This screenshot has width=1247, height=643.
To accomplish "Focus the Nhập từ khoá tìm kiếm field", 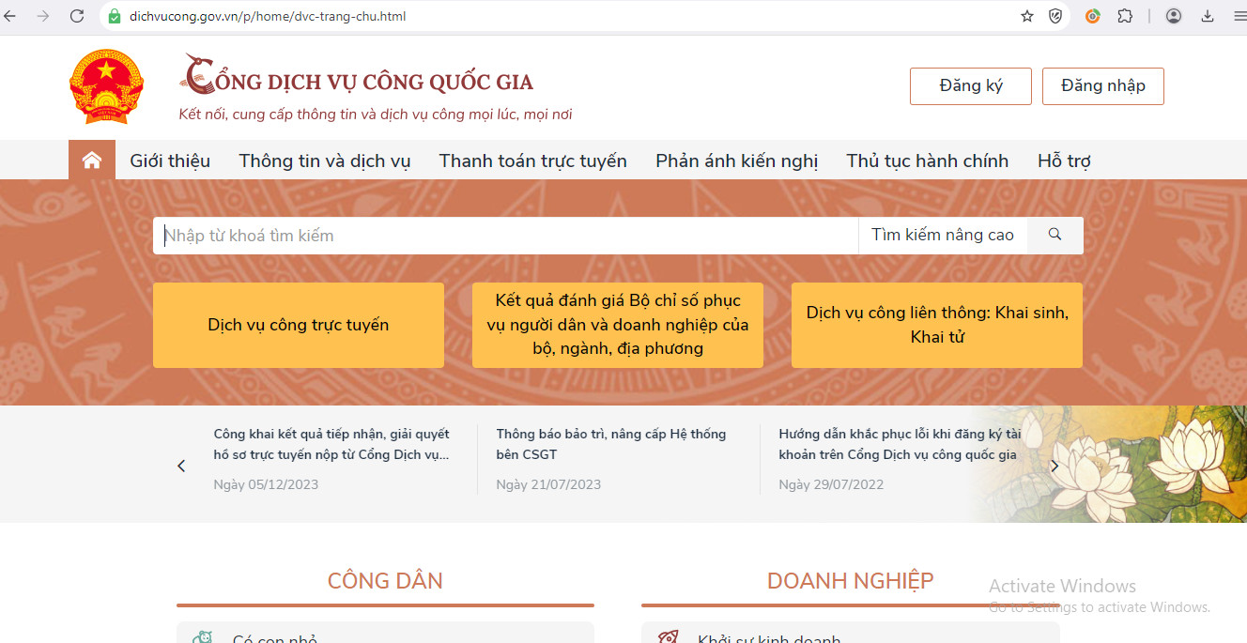I will (505, 236).
